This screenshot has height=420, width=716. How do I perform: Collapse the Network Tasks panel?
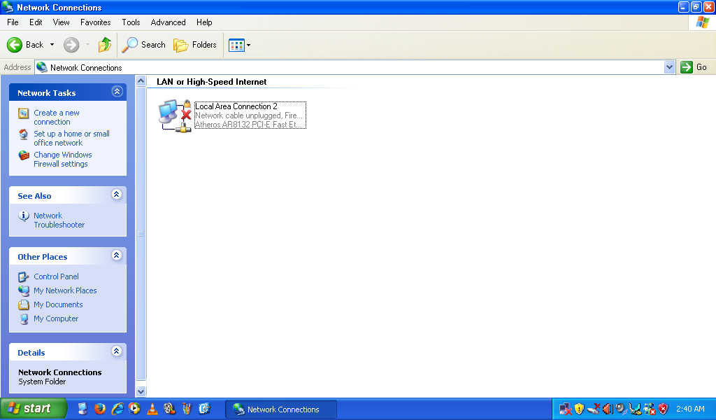(x=117, y=92)
